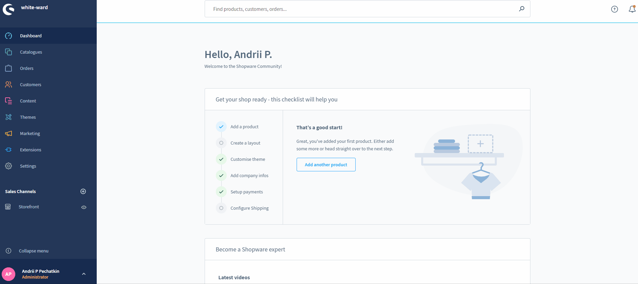Image resolution: width=638 pixels, height=284 pixels.
Task: Add a new sales channel plus icon
Action: pyautogui.click(x=83, y=191)
